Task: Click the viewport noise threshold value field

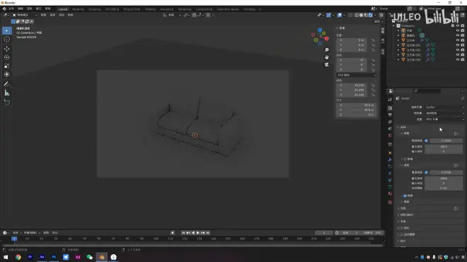Action: [x=446, y=141]
